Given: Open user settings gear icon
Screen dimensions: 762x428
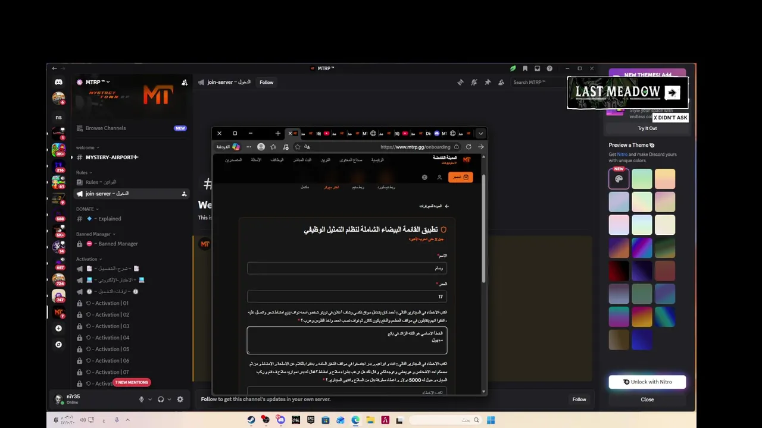Looking at the screenshot, I should [x=180, y=399].
